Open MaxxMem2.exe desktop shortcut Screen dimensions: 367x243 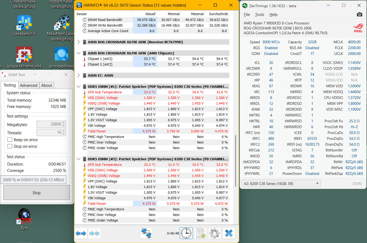point(62,28)
